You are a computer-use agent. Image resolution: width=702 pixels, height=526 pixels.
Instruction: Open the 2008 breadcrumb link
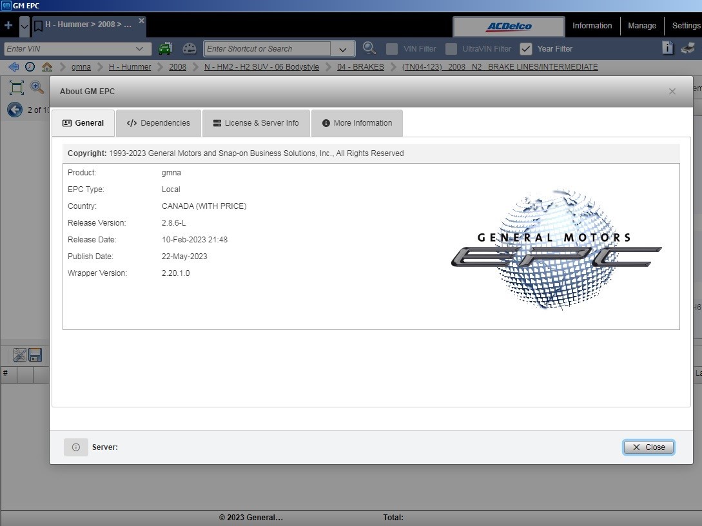pyautogui.click(x=177, y=66)
